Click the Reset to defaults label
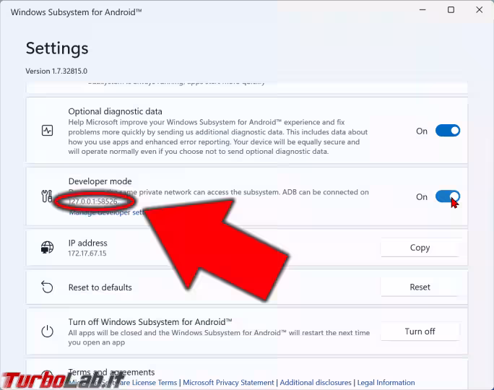Viewport: 494px width, 390px height. click(100, 287)
